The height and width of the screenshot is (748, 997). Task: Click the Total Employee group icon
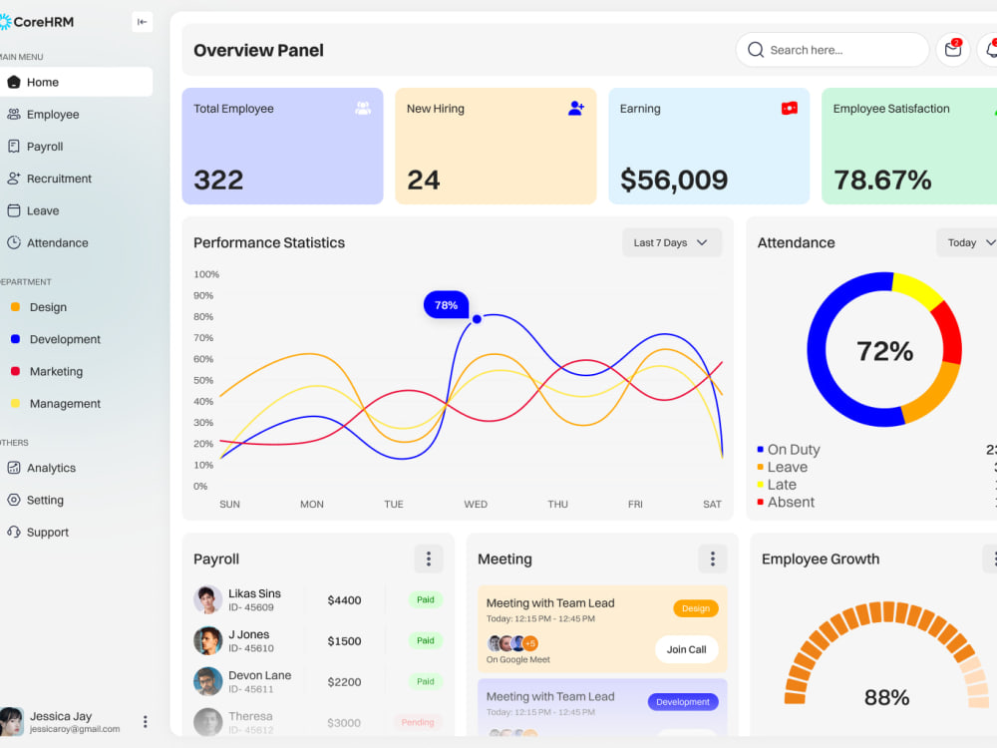(363, 108)
